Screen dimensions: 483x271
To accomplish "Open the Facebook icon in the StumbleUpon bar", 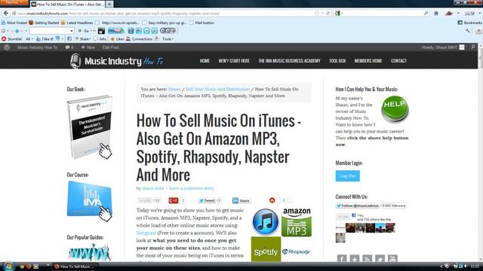I will (x=69, y=39).
